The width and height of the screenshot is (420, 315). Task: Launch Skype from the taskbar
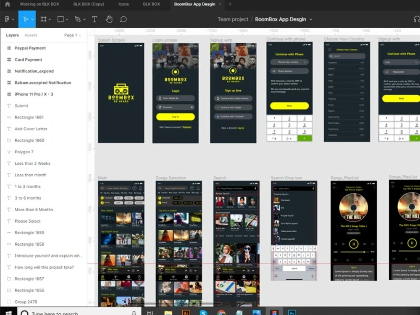pyautogui.click(x=204, y=312)
